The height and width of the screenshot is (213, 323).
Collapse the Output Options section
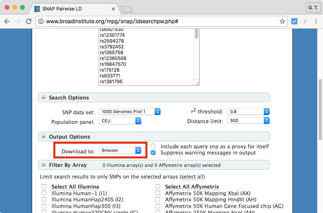tap(43, 137)
